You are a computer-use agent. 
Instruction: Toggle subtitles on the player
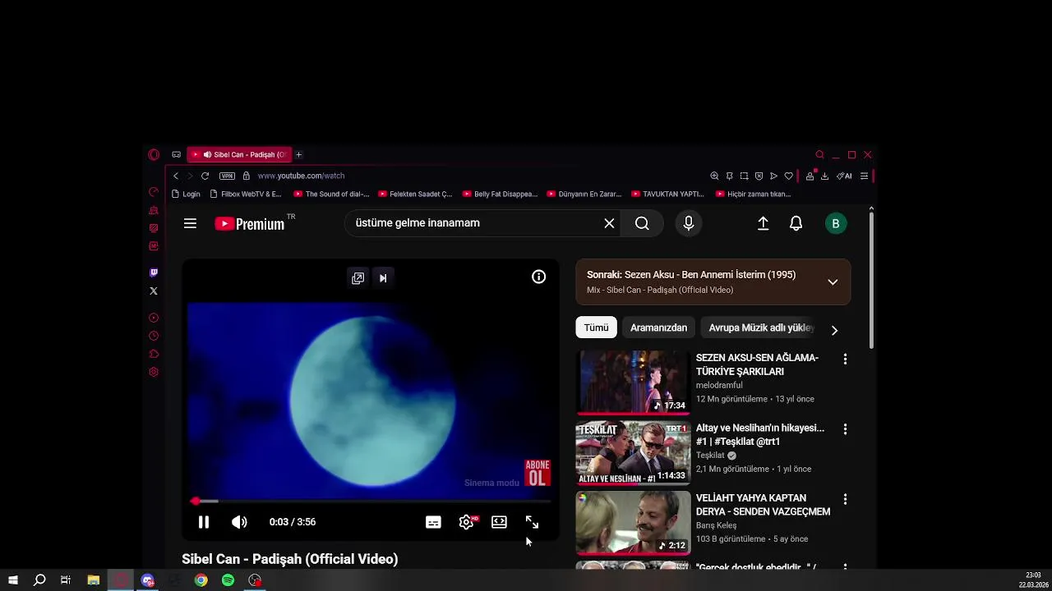click(x=433, y=522)
